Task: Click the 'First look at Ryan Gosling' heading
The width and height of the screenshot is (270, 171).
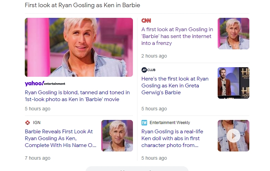Action: pyautogui.click(x=82, y=5)
